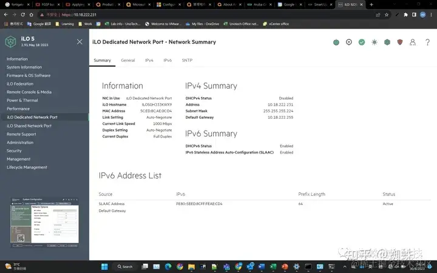The image size is (437, 273).
Task: Open Chrome profile avatar menu
Action: 423,15
